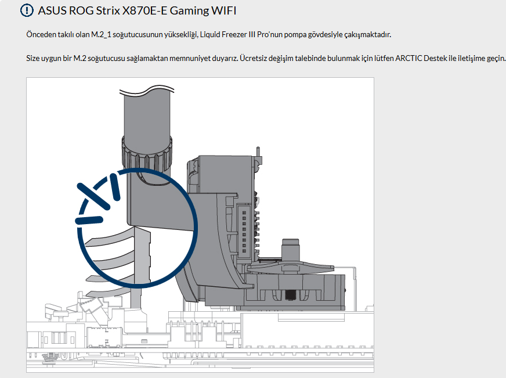Screen dimensions: 506x378
Task: Click the exclamation warning icon beside the title
Action: pos(27,10)
